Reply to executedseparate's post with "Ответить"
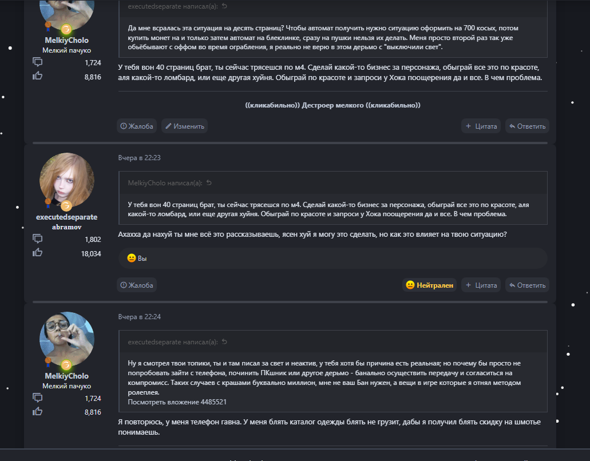Viewport: 590px width, 461px height. [527, 285]
